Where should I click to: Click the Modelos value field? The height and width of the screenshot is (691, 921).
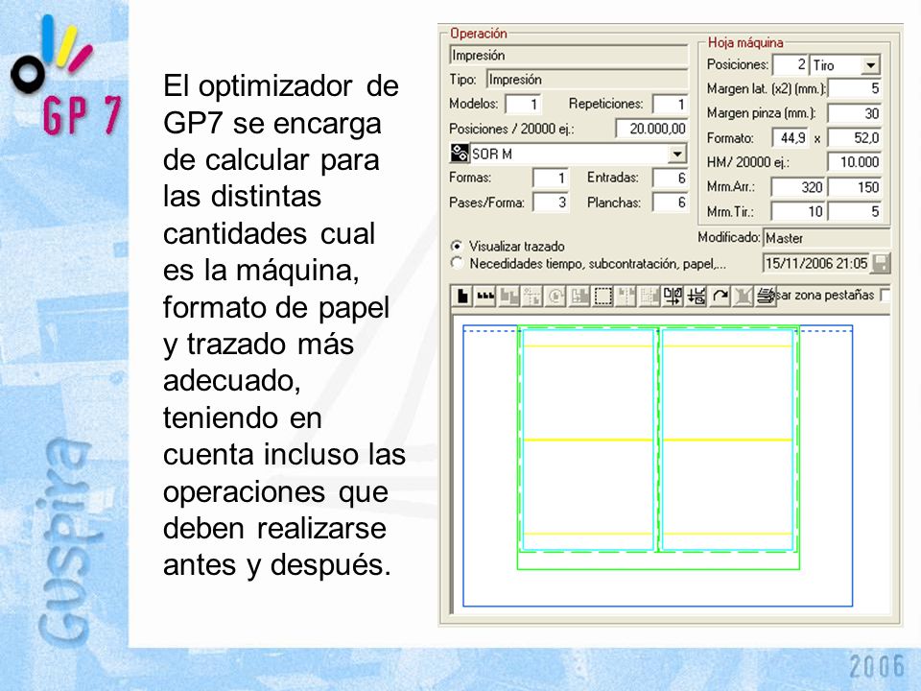[x=523, y=104]
